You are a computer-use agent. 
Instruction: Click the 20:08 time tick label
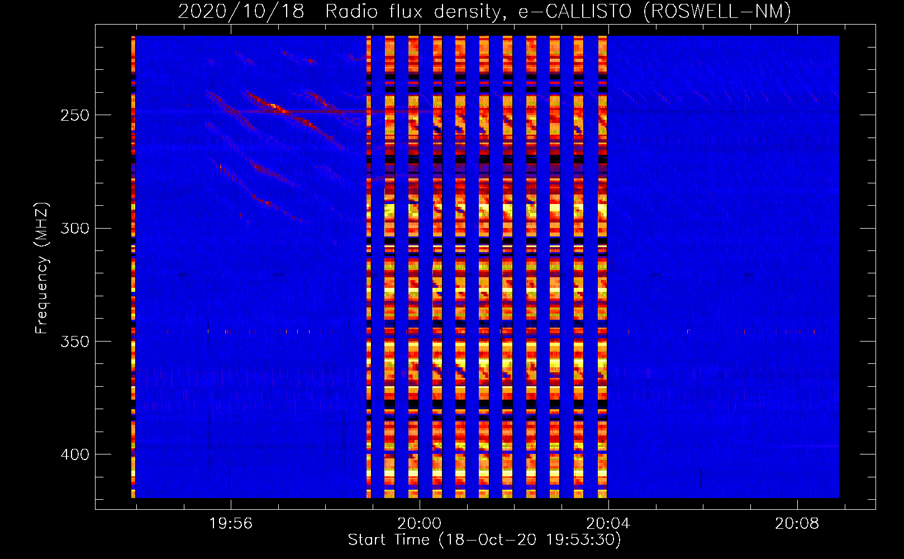coord(797,524)
